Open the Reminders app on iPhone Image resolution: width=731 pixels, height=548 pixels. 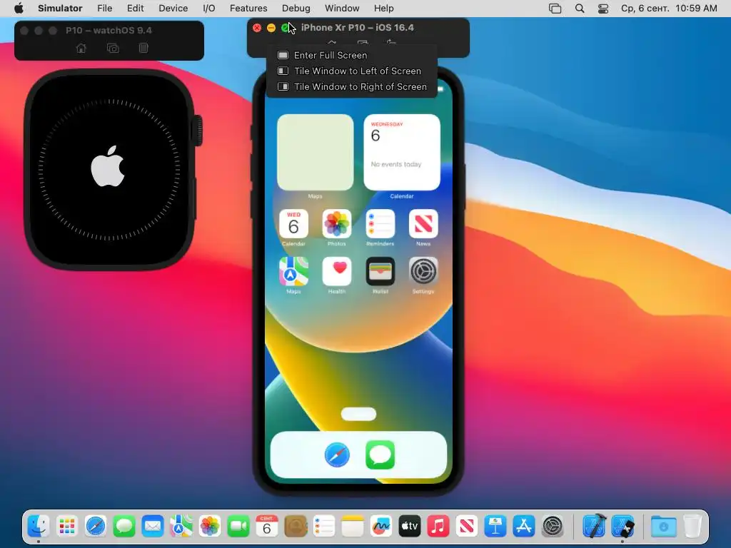tap(380, 223)
